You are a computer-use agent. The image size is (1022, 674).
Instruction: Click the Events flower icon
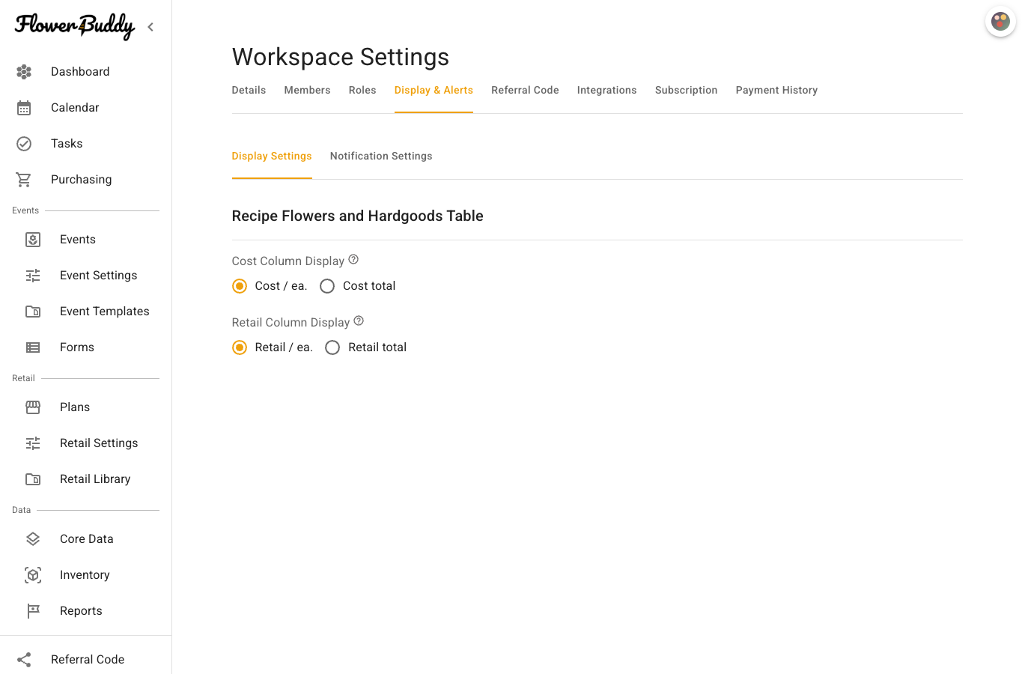coord(33,240)
